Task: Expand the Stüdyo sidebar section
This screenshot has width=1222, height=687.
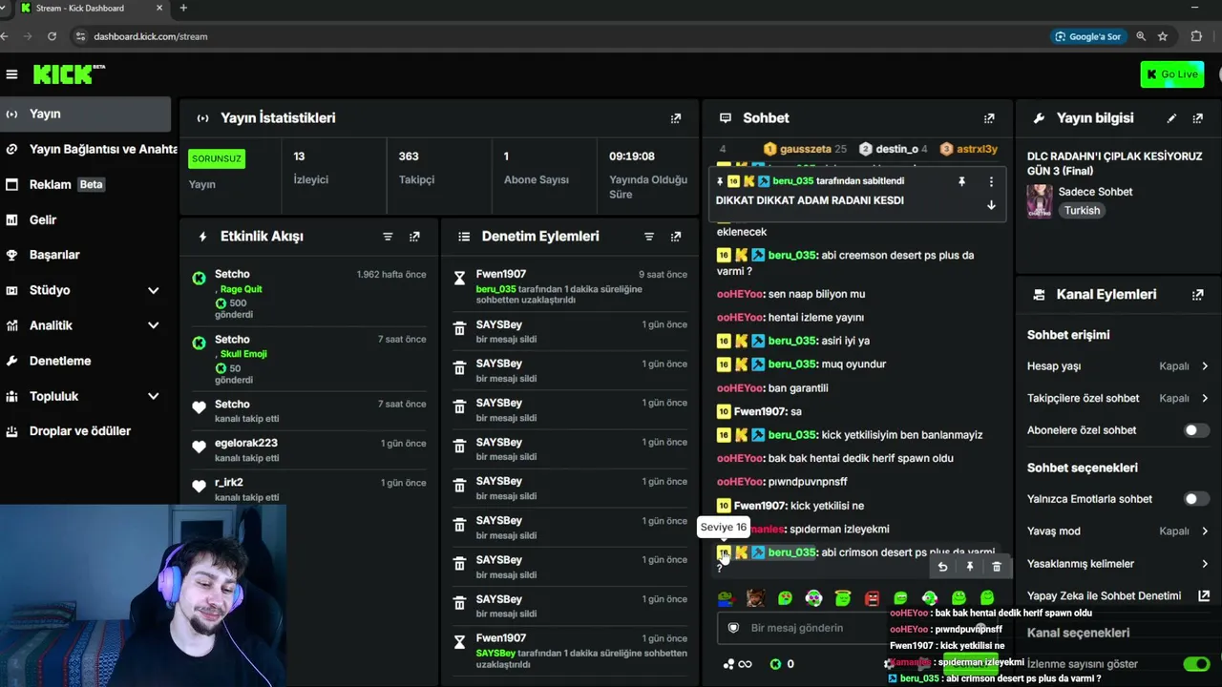Action: point(153,290)
